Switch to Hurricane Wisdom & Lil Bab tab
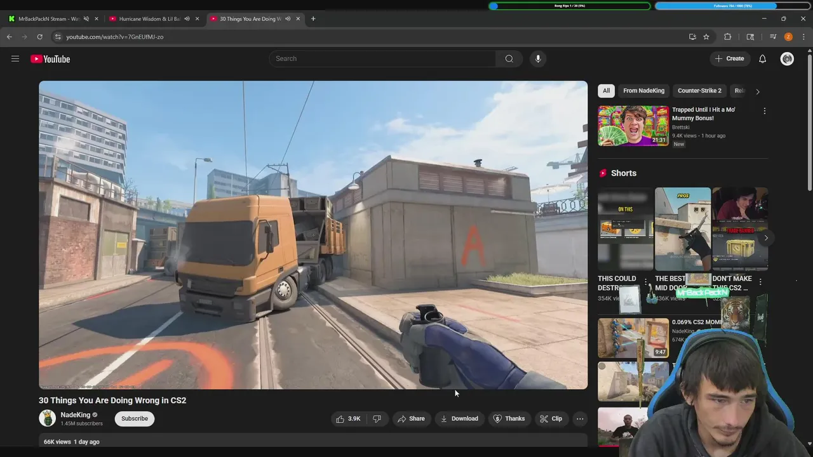Image resolution: width=813 pixels, height=457 pixels. tap(150, 19)
